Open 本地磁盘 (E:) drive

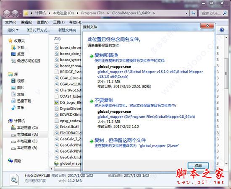pyautogui.click(x=24, y=141)
